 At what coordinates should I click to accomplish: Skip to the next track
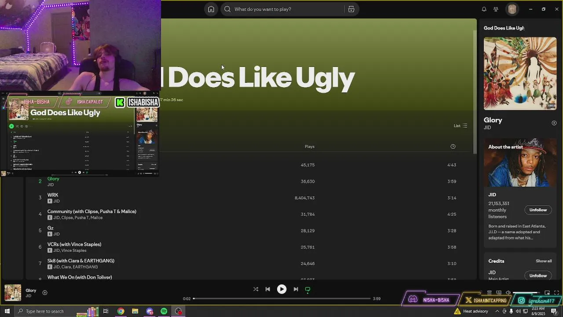click(x=296, y=289)
